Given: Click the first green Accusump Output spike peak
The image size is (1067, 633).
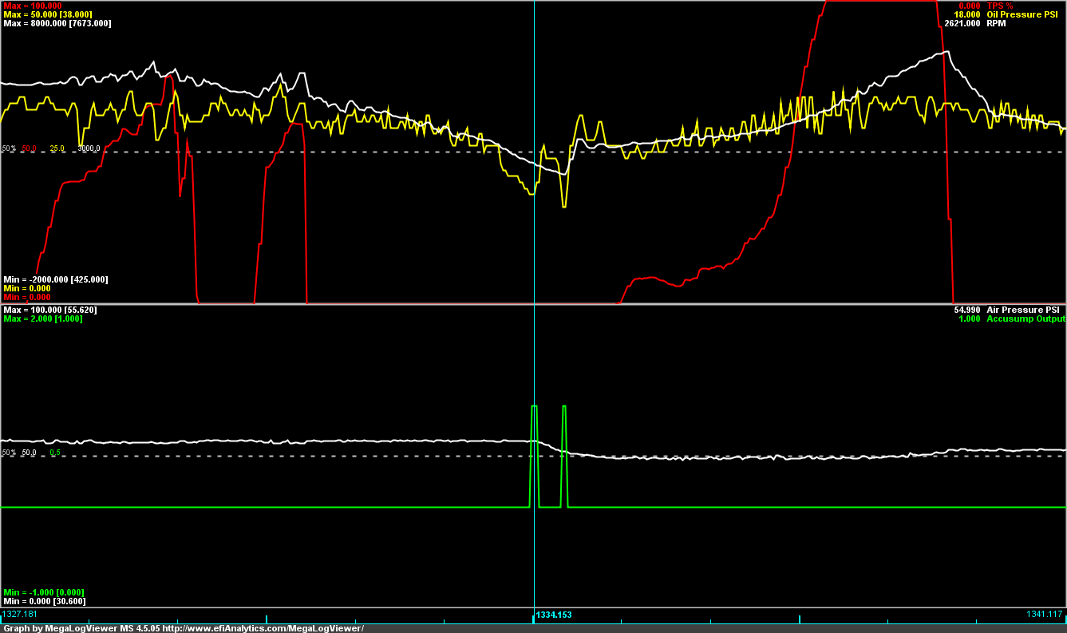Looking at the screenshot, I should tap(535, 407).
